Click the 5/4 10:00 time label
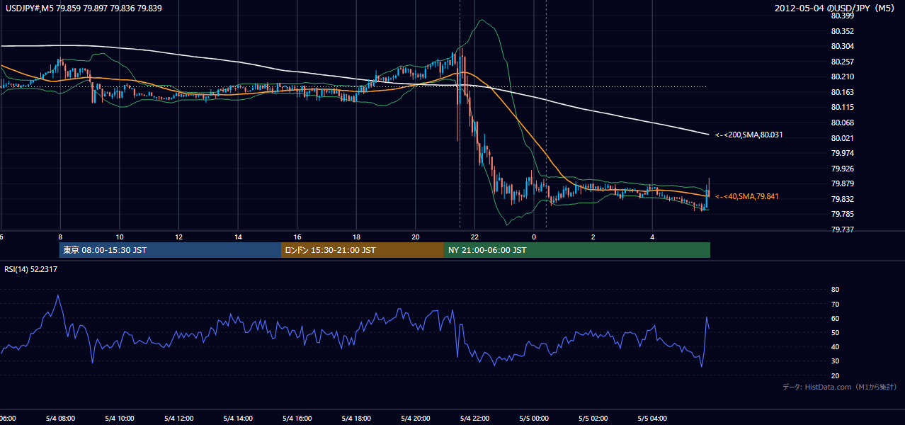Screen dimensions: 905x425 click(120, 419)
